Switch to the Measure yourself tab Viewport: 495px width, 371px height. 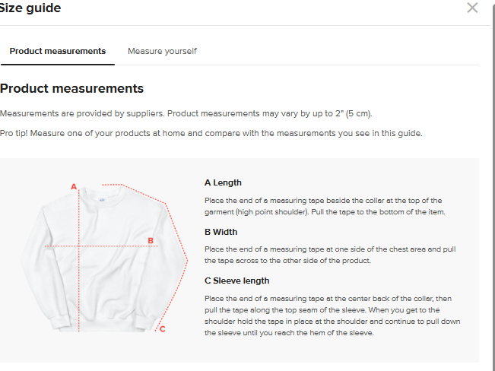pos(162,51)
